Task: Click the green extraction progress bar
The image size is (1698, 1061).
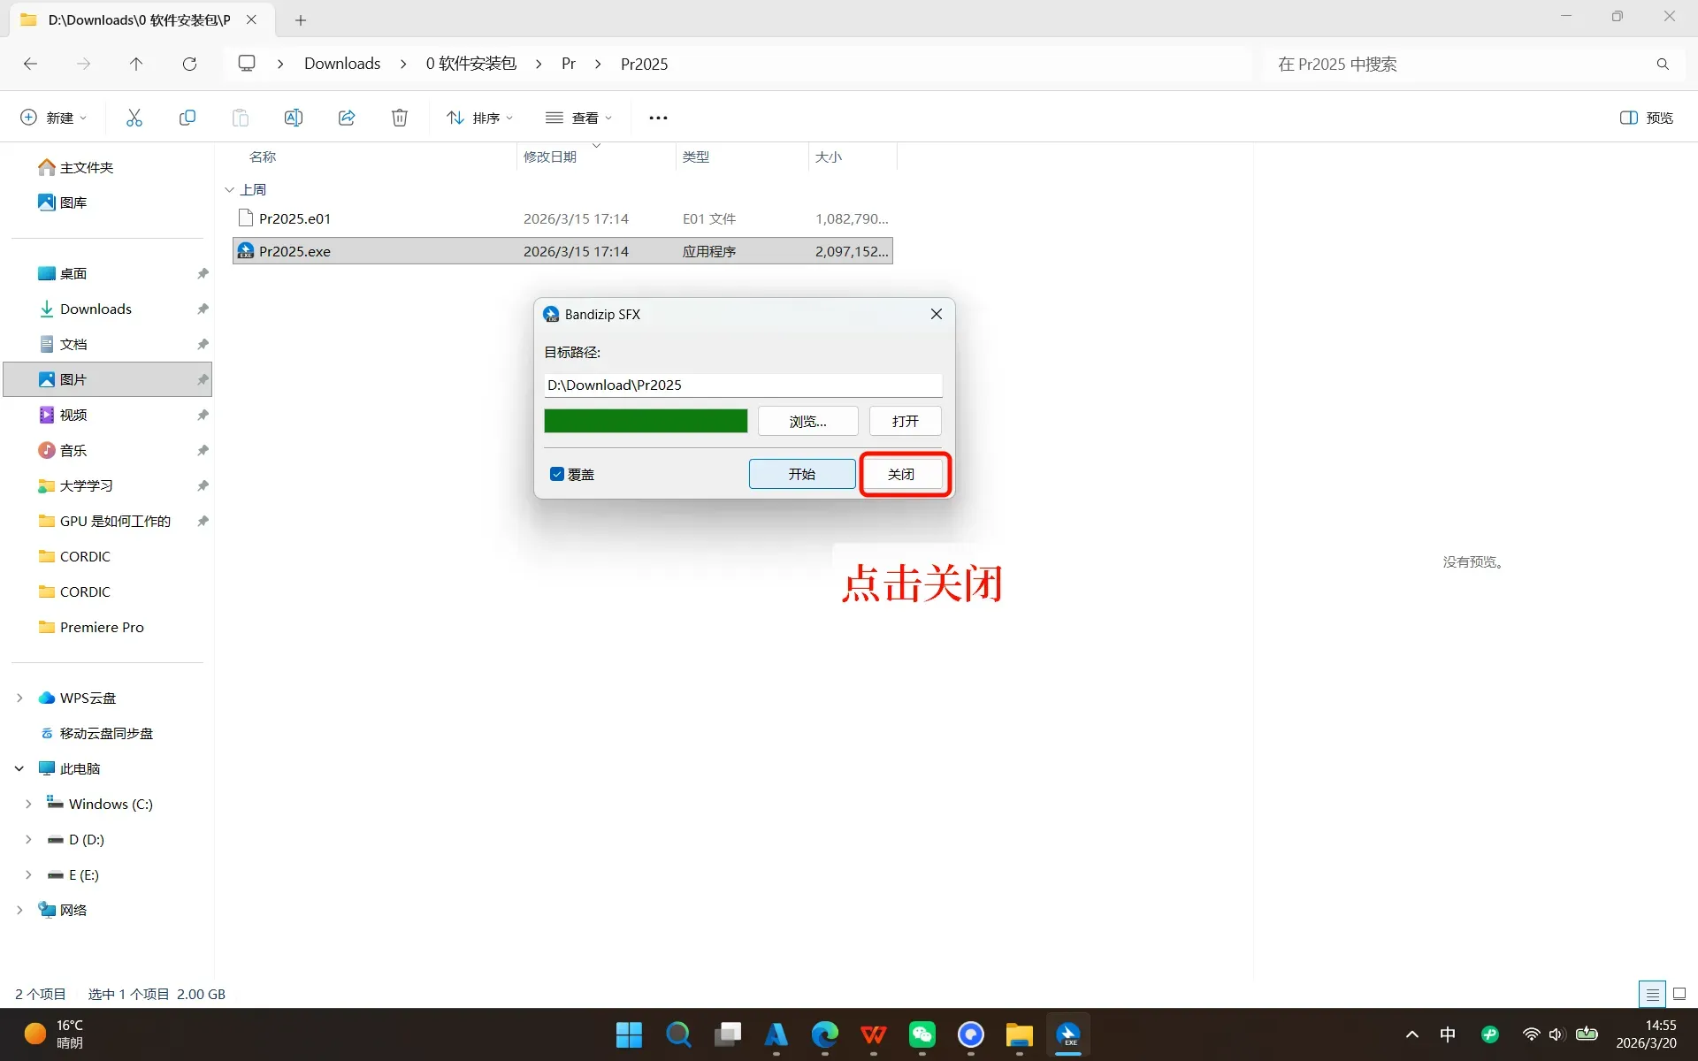Action: 646,421
